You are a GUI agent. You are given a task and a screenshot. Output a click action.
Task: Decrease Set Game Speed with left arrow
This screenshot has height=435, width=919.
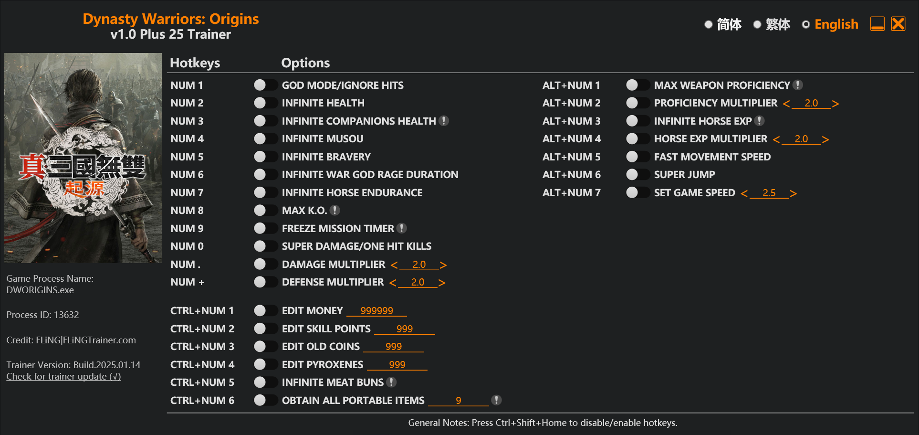(x=744, y=193)
